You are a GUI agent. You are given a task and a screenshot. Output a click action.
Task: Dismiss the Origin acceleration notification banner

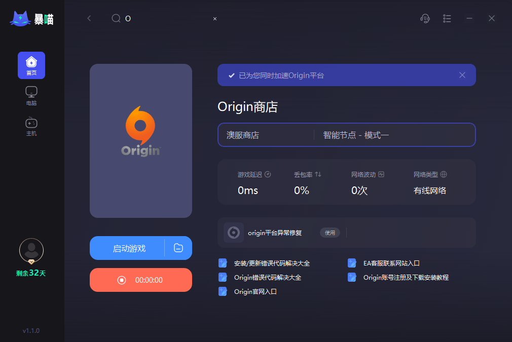click(x=462, y=75)
